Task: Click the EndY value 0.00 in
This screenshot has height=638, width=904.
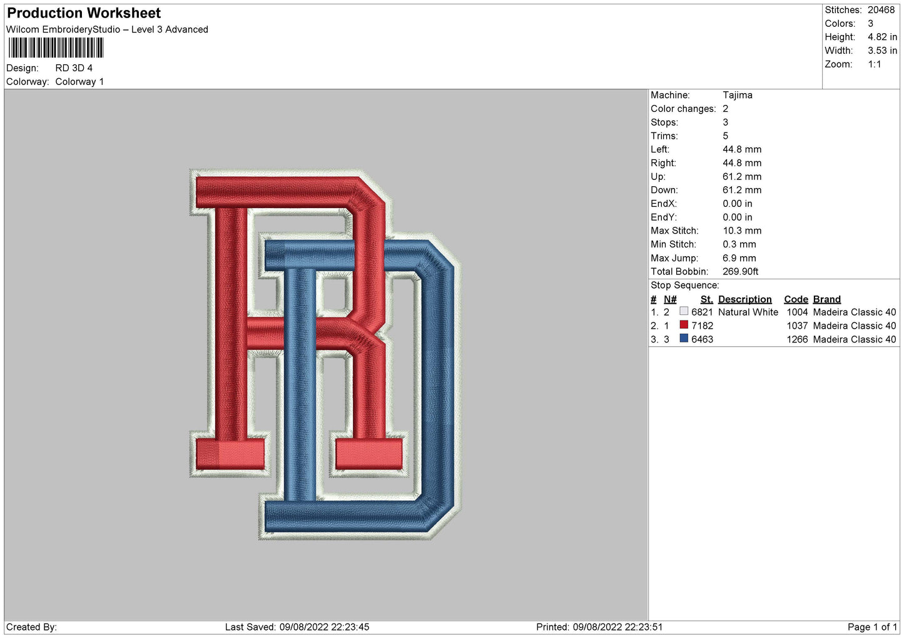Action: [x=738, y=217]
